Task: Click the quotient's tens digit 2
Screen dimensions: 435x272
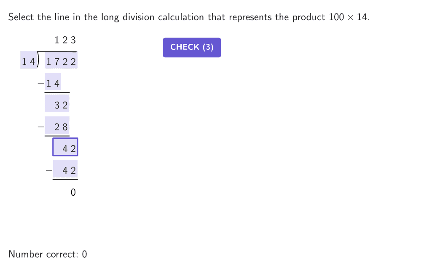Action: pyautogui.click(x=65, y=40)
